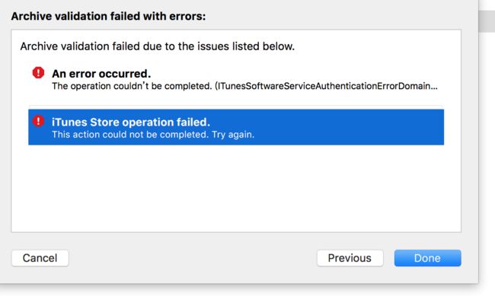This screenshot has width=495, height=296.
Task: Click the Cancel button
Action: [40, 258]
